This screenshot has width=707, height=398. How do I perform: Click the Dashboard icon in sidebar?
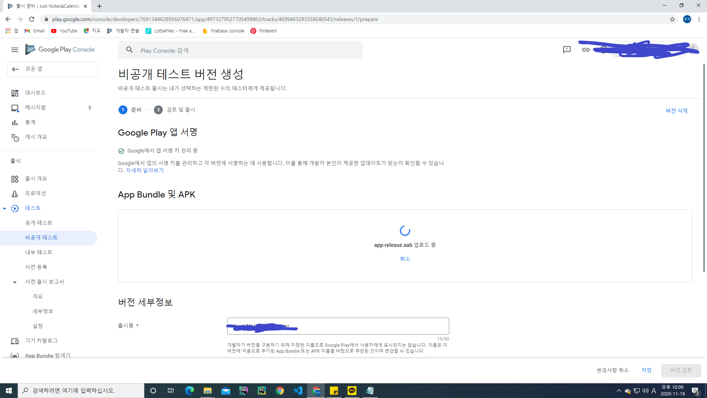pos(15,93)
